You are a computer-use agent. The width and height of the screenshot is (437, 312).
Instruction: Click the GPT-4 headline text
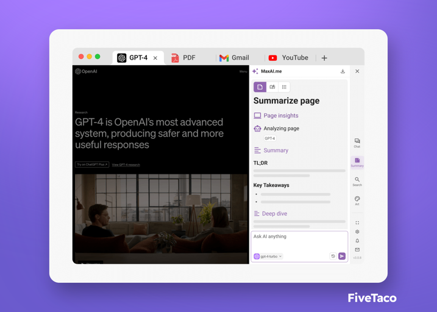149,133
